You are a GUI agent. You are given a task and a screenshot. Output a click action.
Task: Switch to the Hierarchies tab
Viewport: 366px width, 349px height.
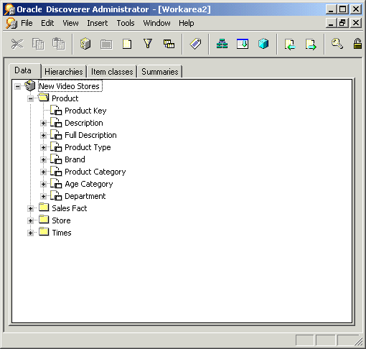tap(64, 72)
